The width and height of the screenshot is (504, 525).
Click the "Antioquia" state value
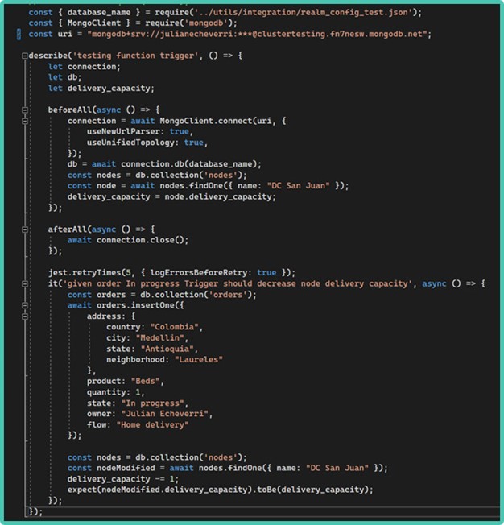(167, 349)
